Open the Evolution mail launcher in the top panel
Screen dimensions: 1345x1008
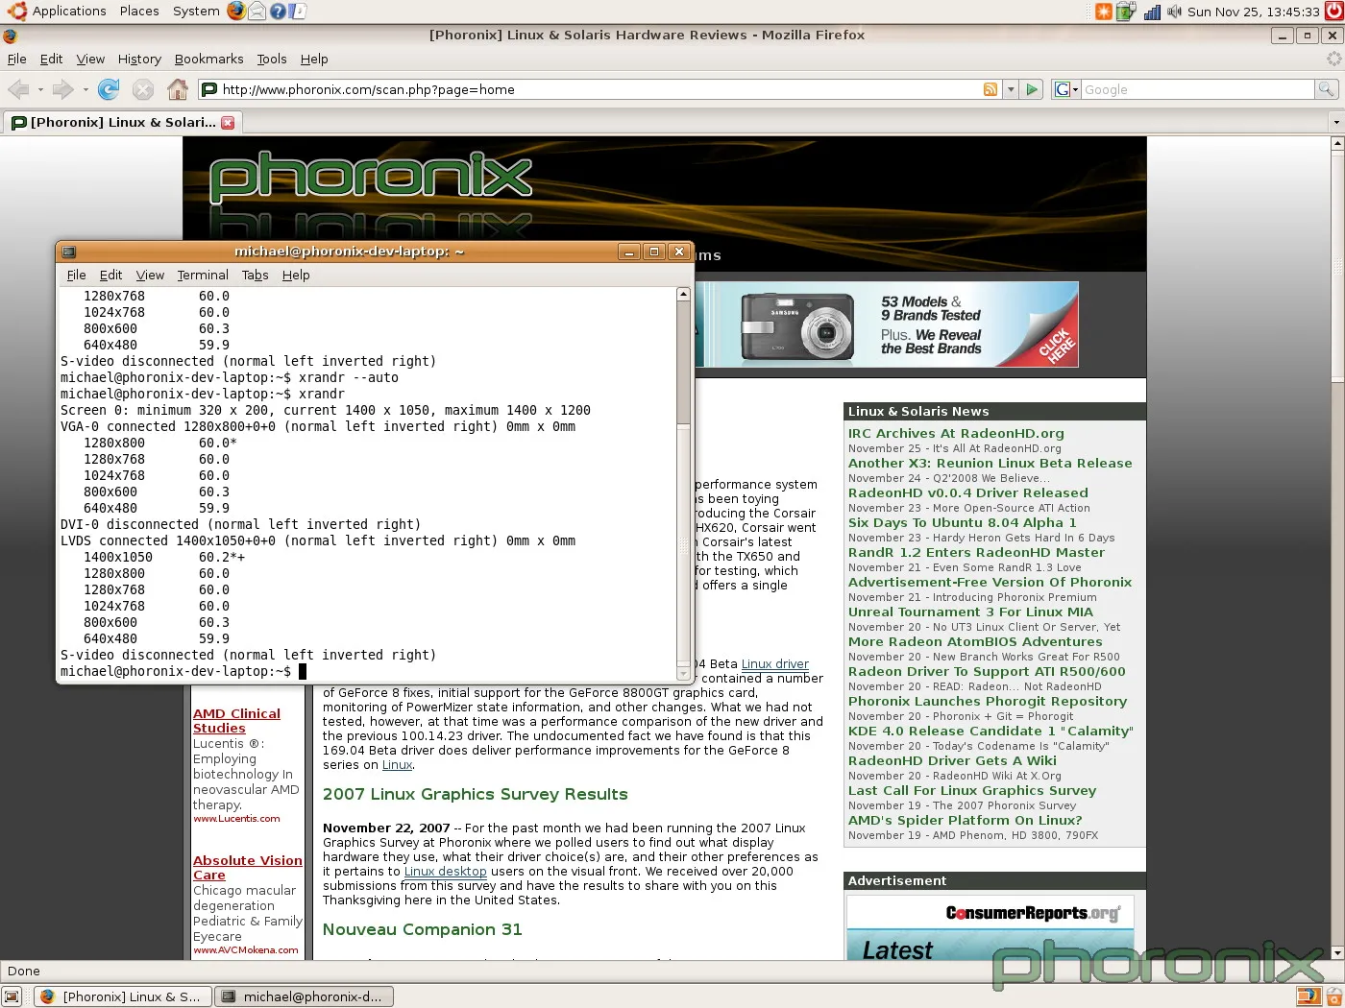[x=257, y=12]
